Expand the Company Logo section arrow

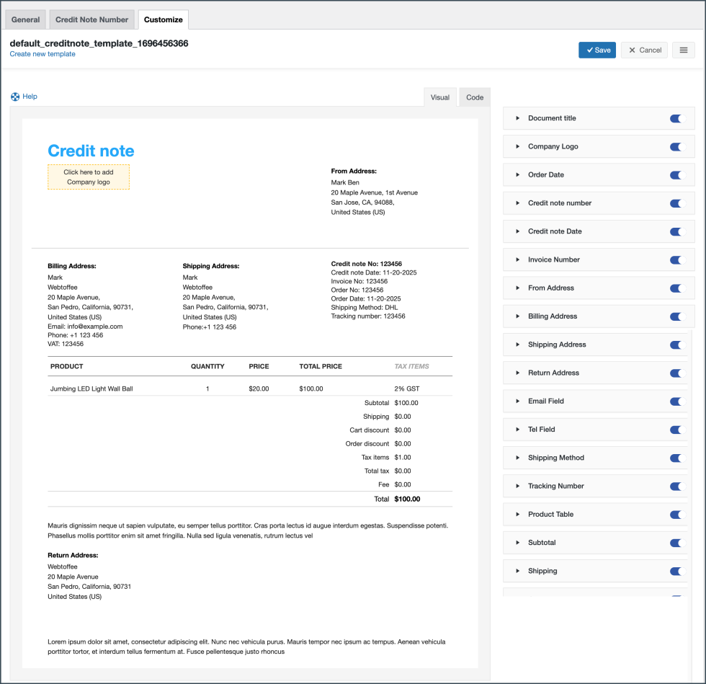[x=518, y=146]
